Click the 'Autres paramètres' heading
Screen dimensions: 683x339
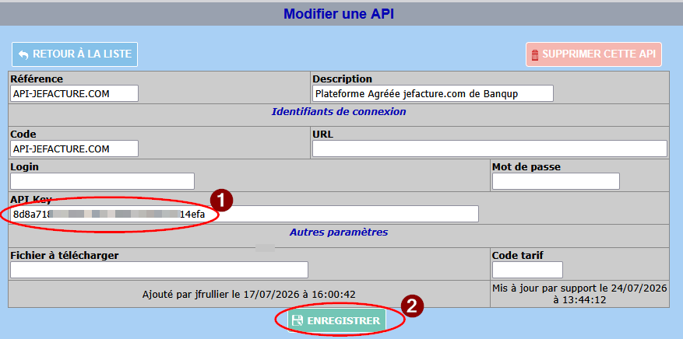coord(339,232)
